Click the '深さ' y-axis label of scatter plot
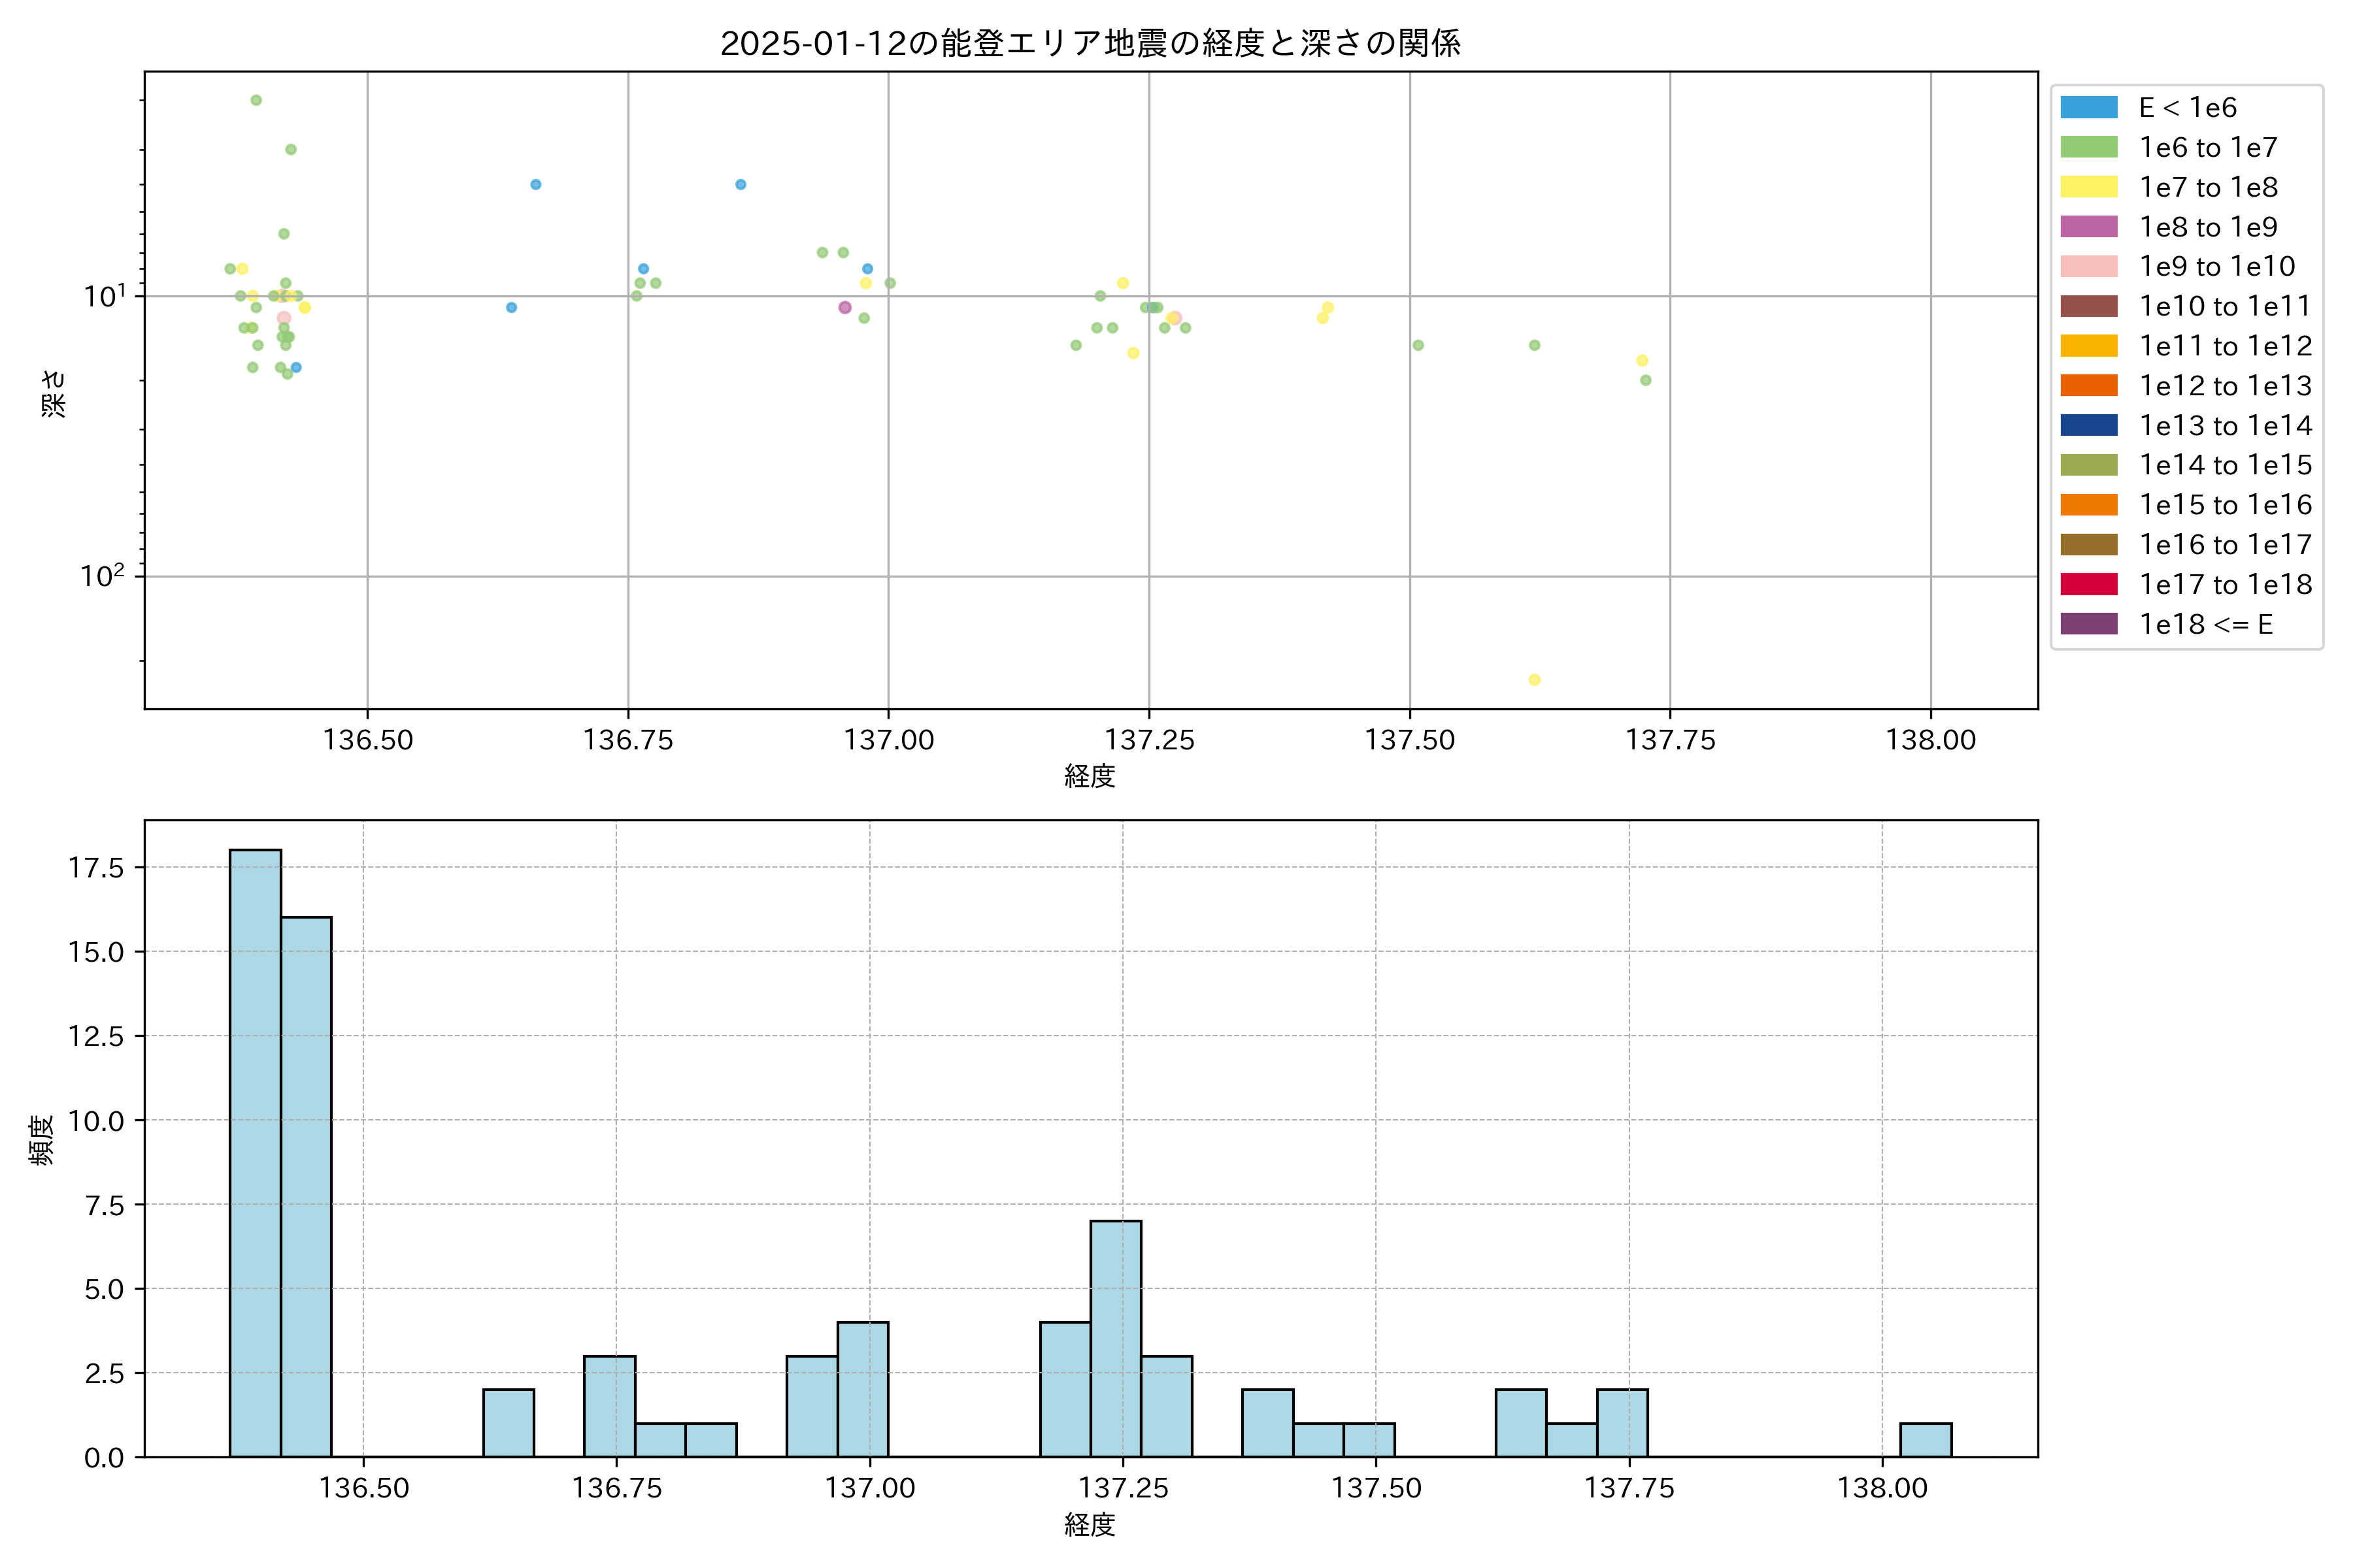This screenshot has height=1568, width=2353. [x=54, y=393]
